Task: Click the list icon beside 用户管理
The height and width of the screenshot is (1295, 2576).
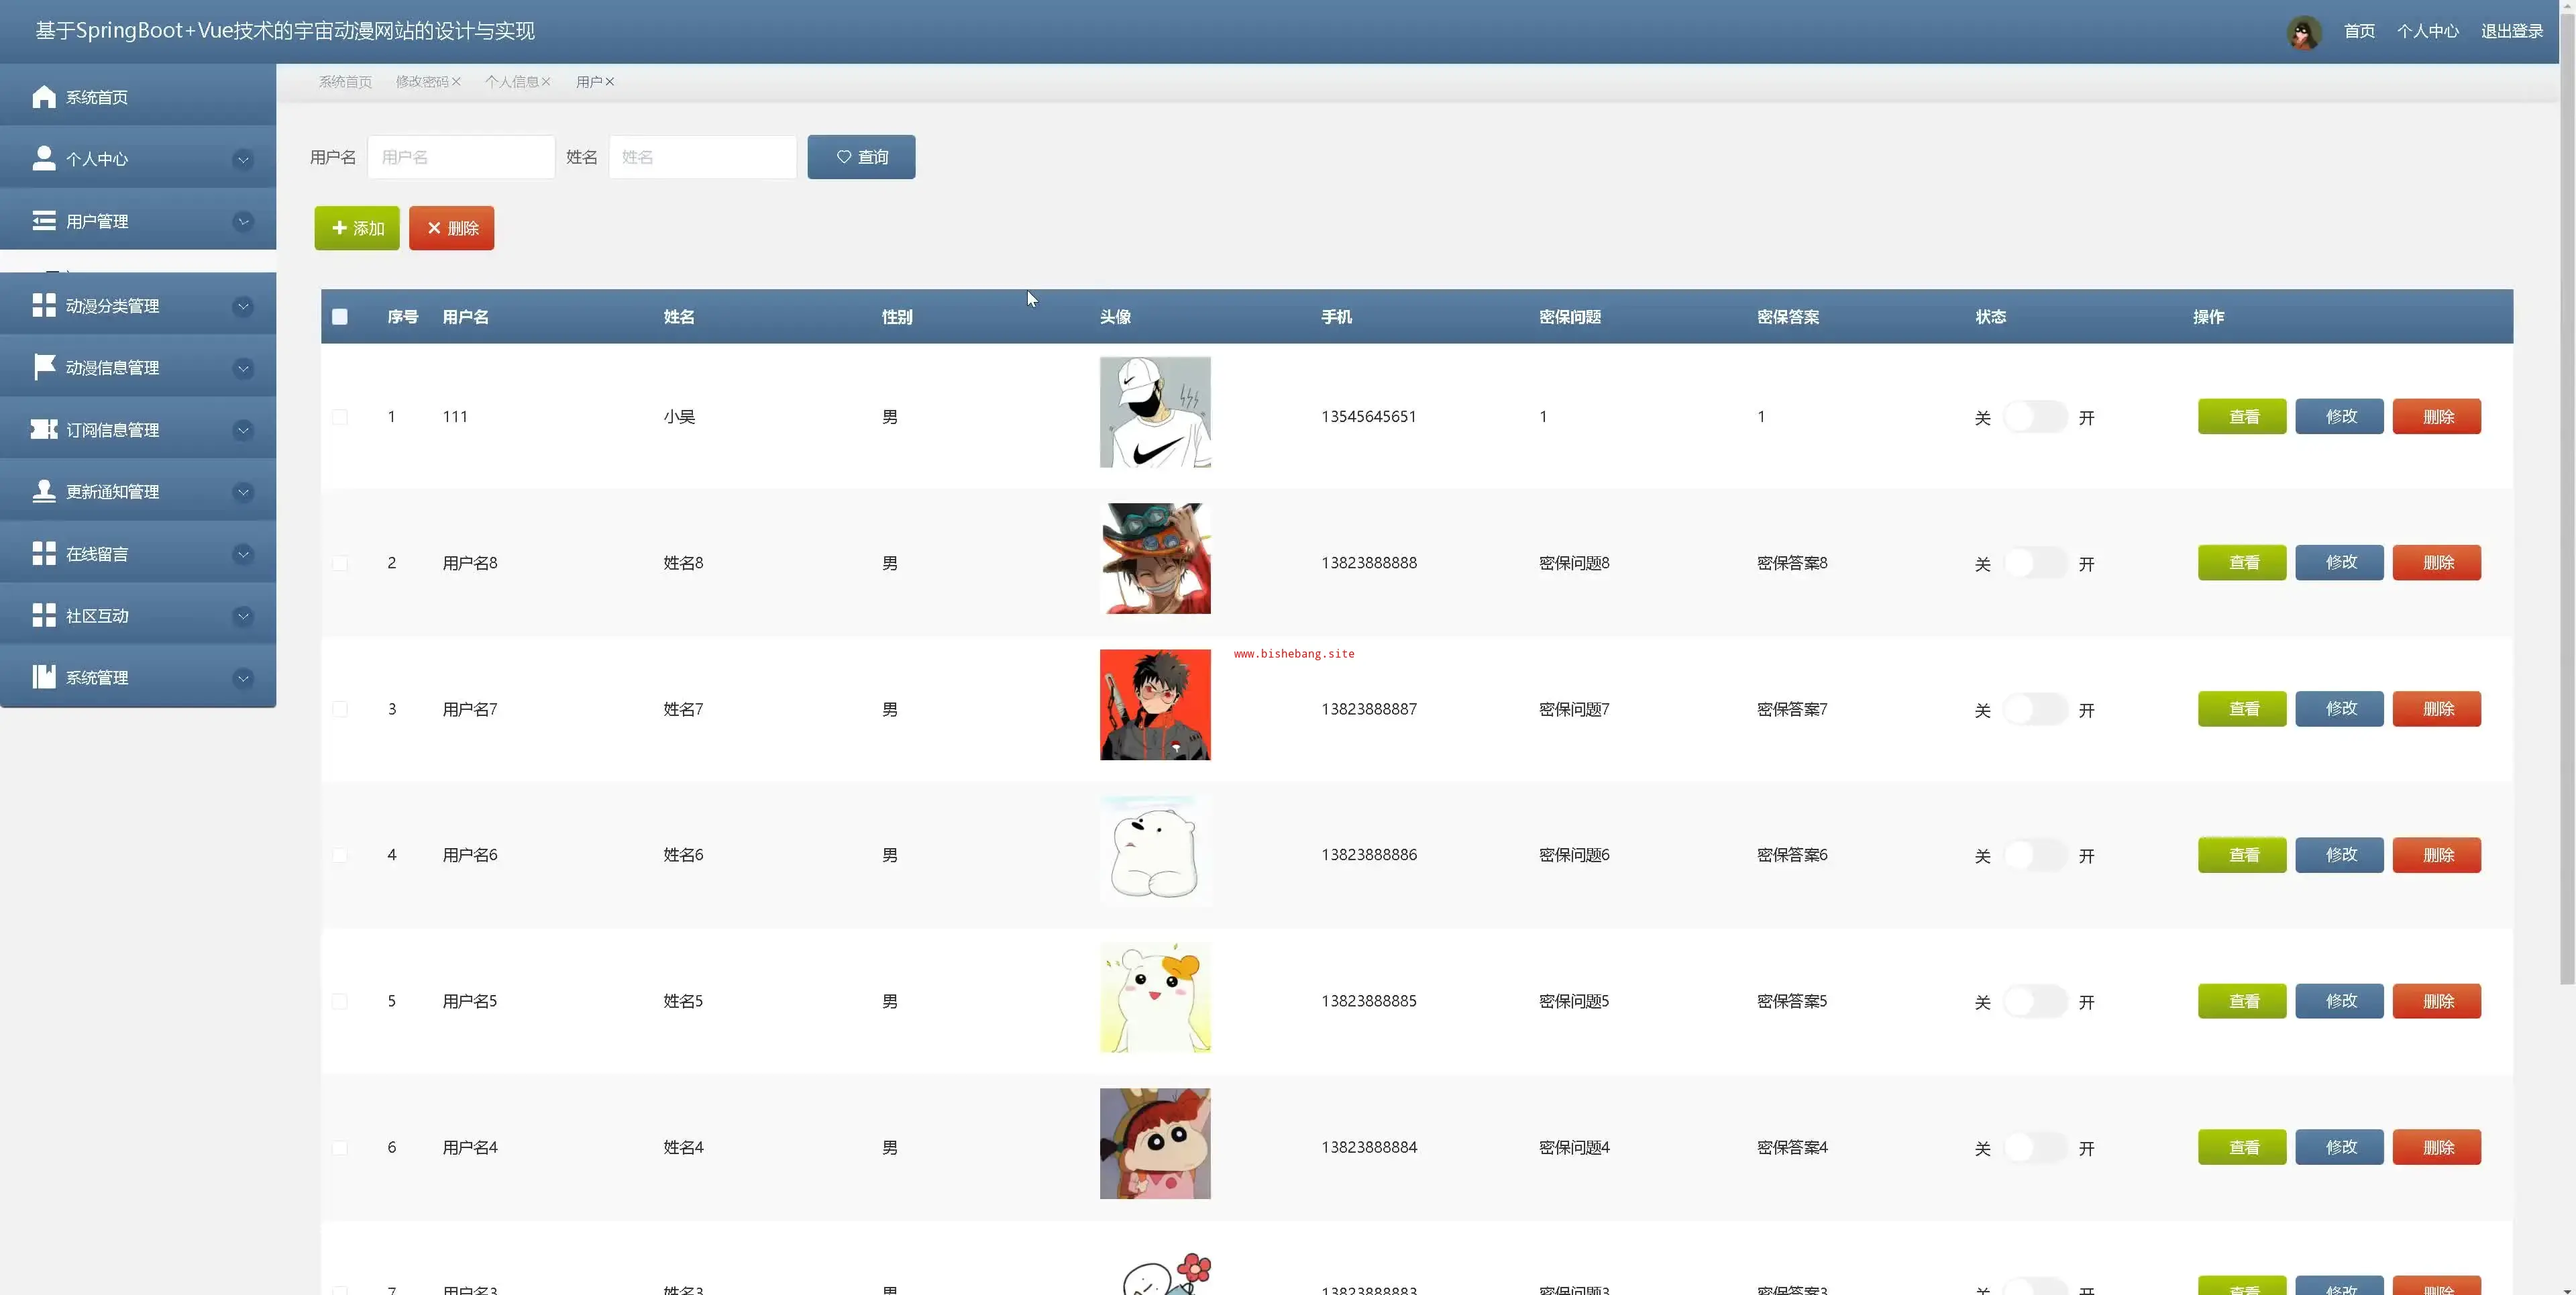Action: tap(43, 221)
